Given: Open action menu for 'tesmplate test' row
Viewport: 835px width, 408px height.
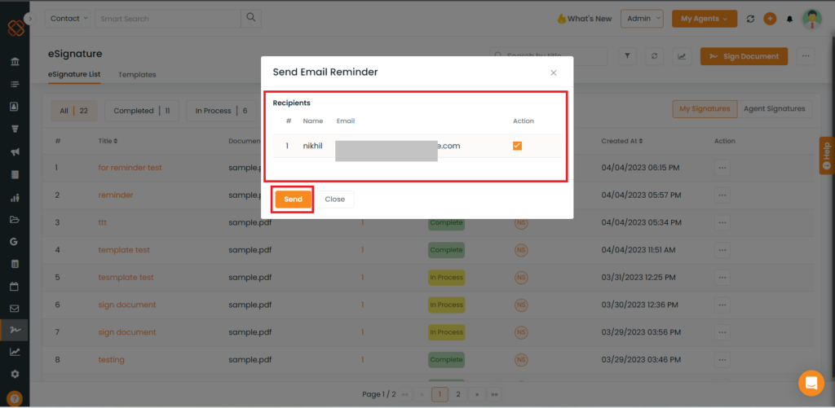Looking at the screenshot, I should 722,277.
